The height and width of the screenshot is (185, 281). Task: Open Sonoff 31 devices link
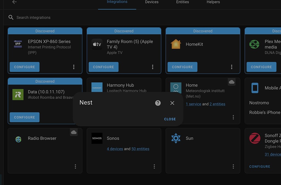coord(273,154)
